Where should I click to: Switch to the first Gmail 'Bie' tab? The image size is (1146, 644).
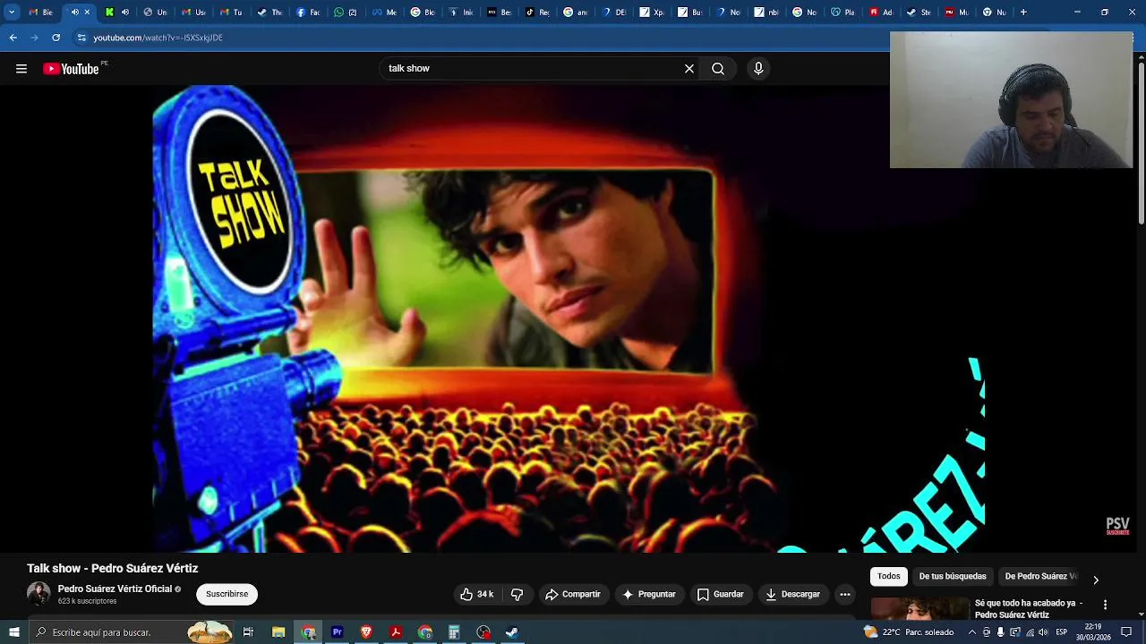point(42,13)
